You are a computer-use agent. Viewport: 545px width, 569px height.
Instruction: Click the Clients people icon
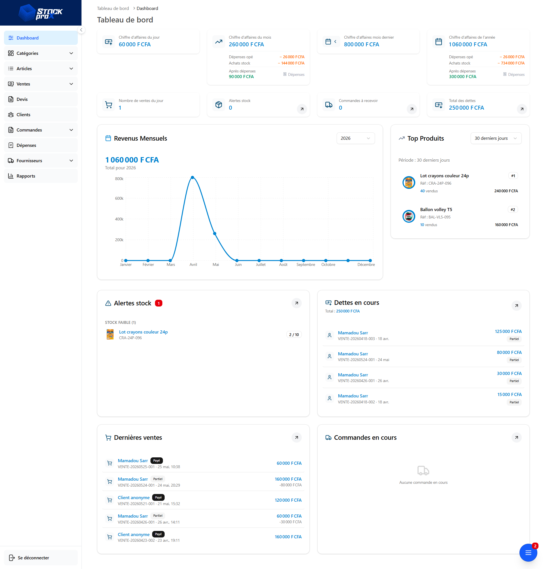tap(11, 115)
